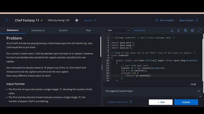The height and width of the screenshot is (114, 204).
Task: Click the solved green checkmark
Action: (41, 20)
